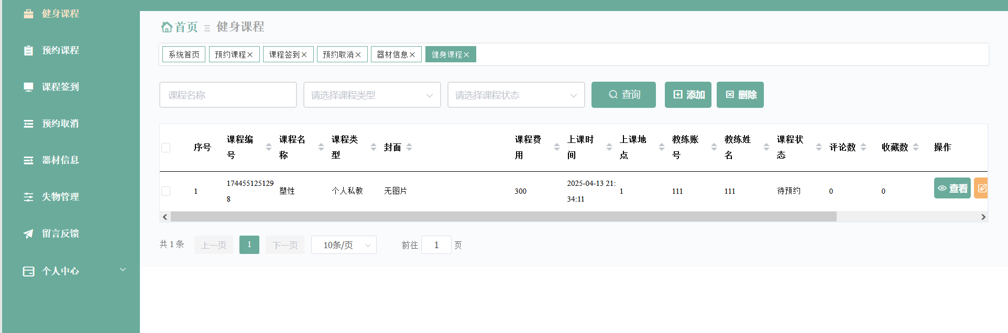This screenshot has width=1008, height=333.
Task: Click the 删除 delete button
Action: coord(740,95)
